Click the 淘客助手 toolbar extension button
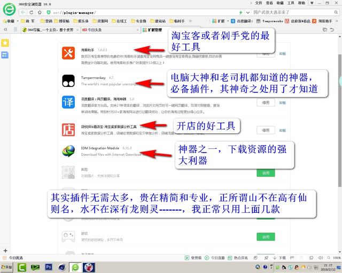Viewport: 342px width, 273px height. tap(322, 21)
